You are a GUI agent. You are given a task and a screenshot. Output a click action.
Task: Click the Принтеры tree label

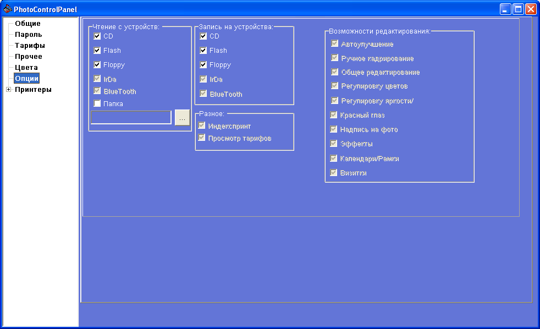click(33, 90)
